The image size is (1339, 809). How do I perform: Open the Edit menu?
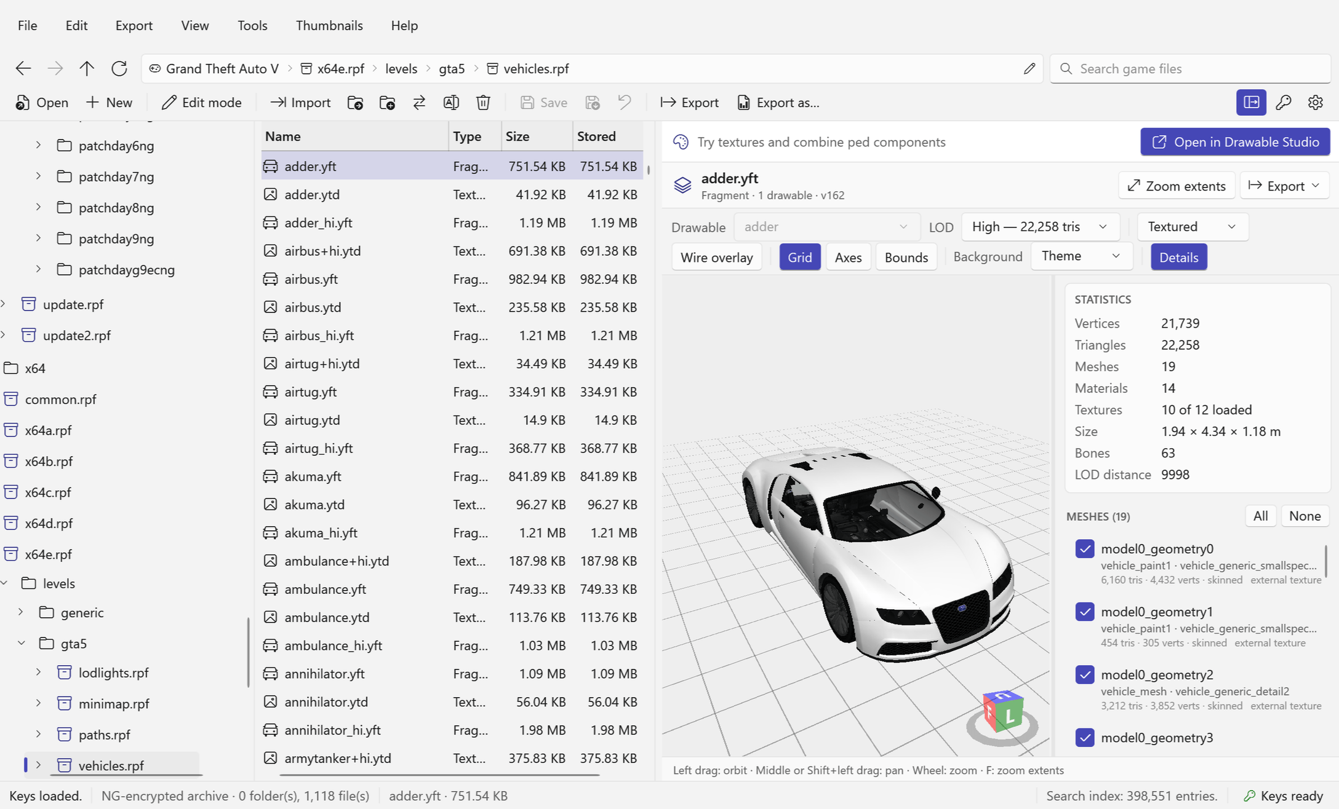pos(76,25)
